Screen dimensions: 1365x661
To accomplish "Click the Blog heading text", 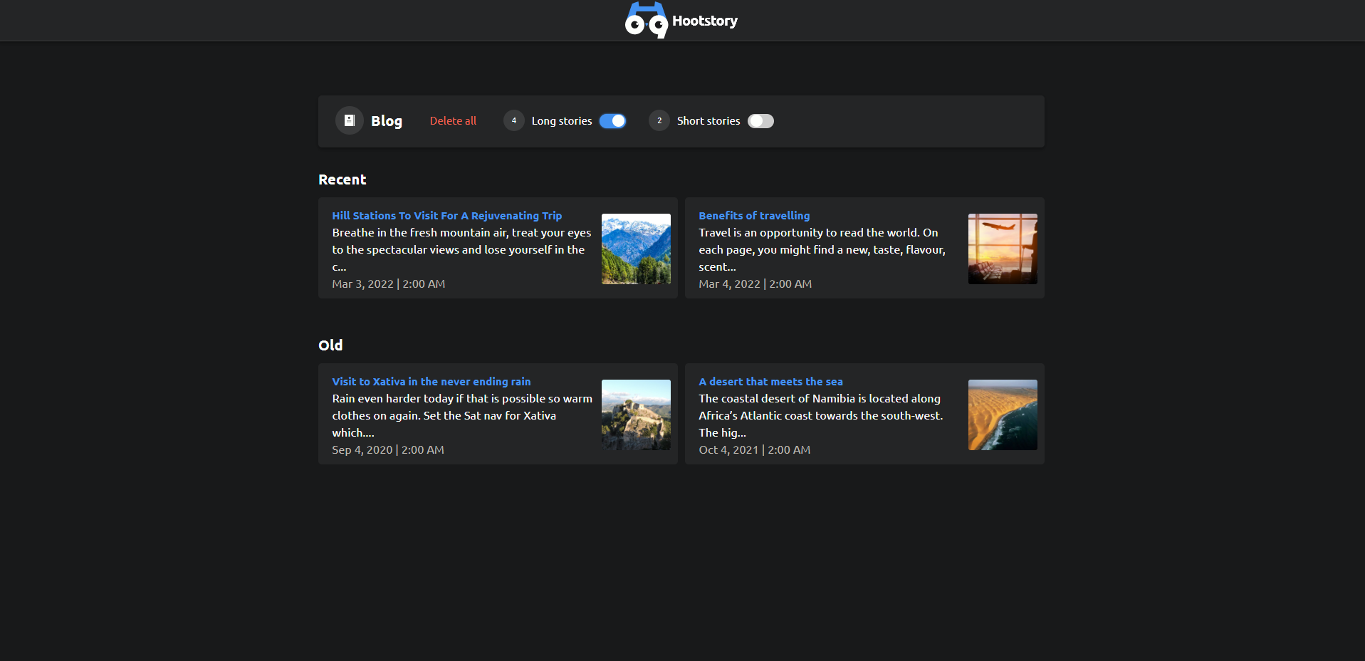I will pos(386,121).
